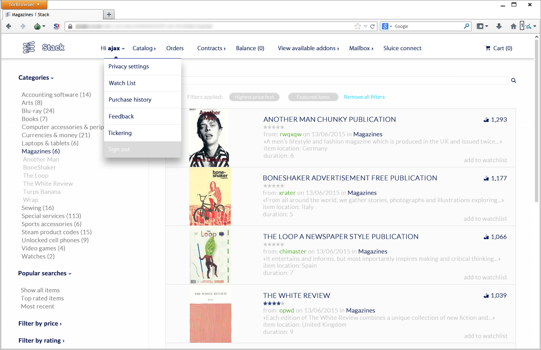
Task: Show 'Top rated items' popular search
Action: click(x=42, y=298)
